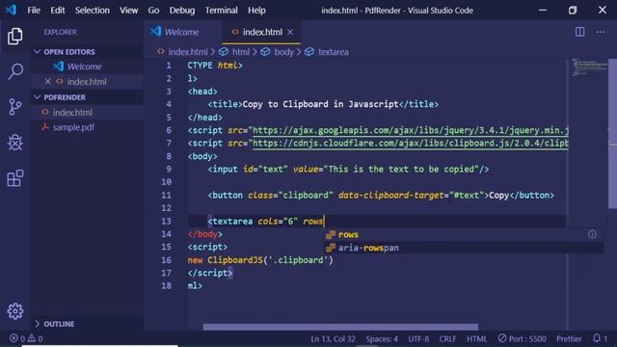Screen dimensions: 617x347
Task: Click the CRLF end of line indicator
Action: pos(447,338)
